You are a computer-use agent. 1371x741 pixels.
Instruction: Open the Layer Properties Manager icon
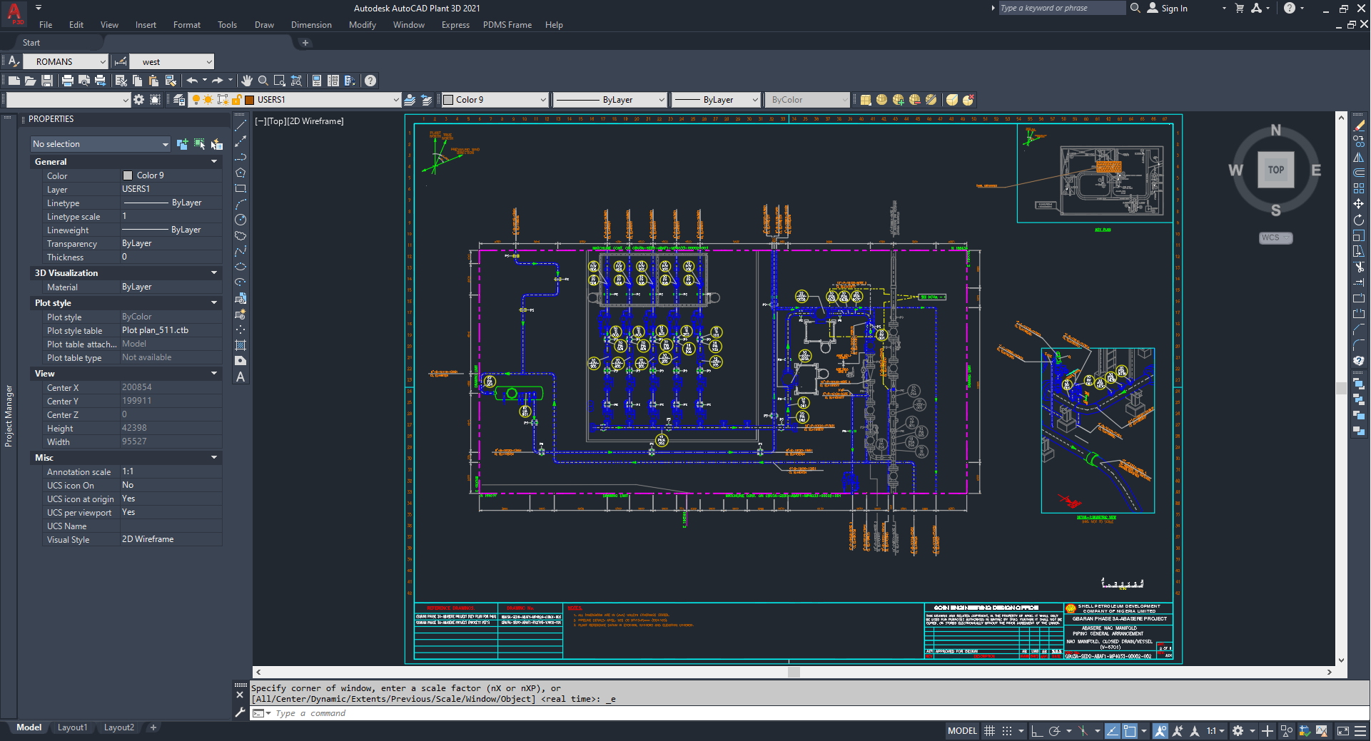point(179,100)
